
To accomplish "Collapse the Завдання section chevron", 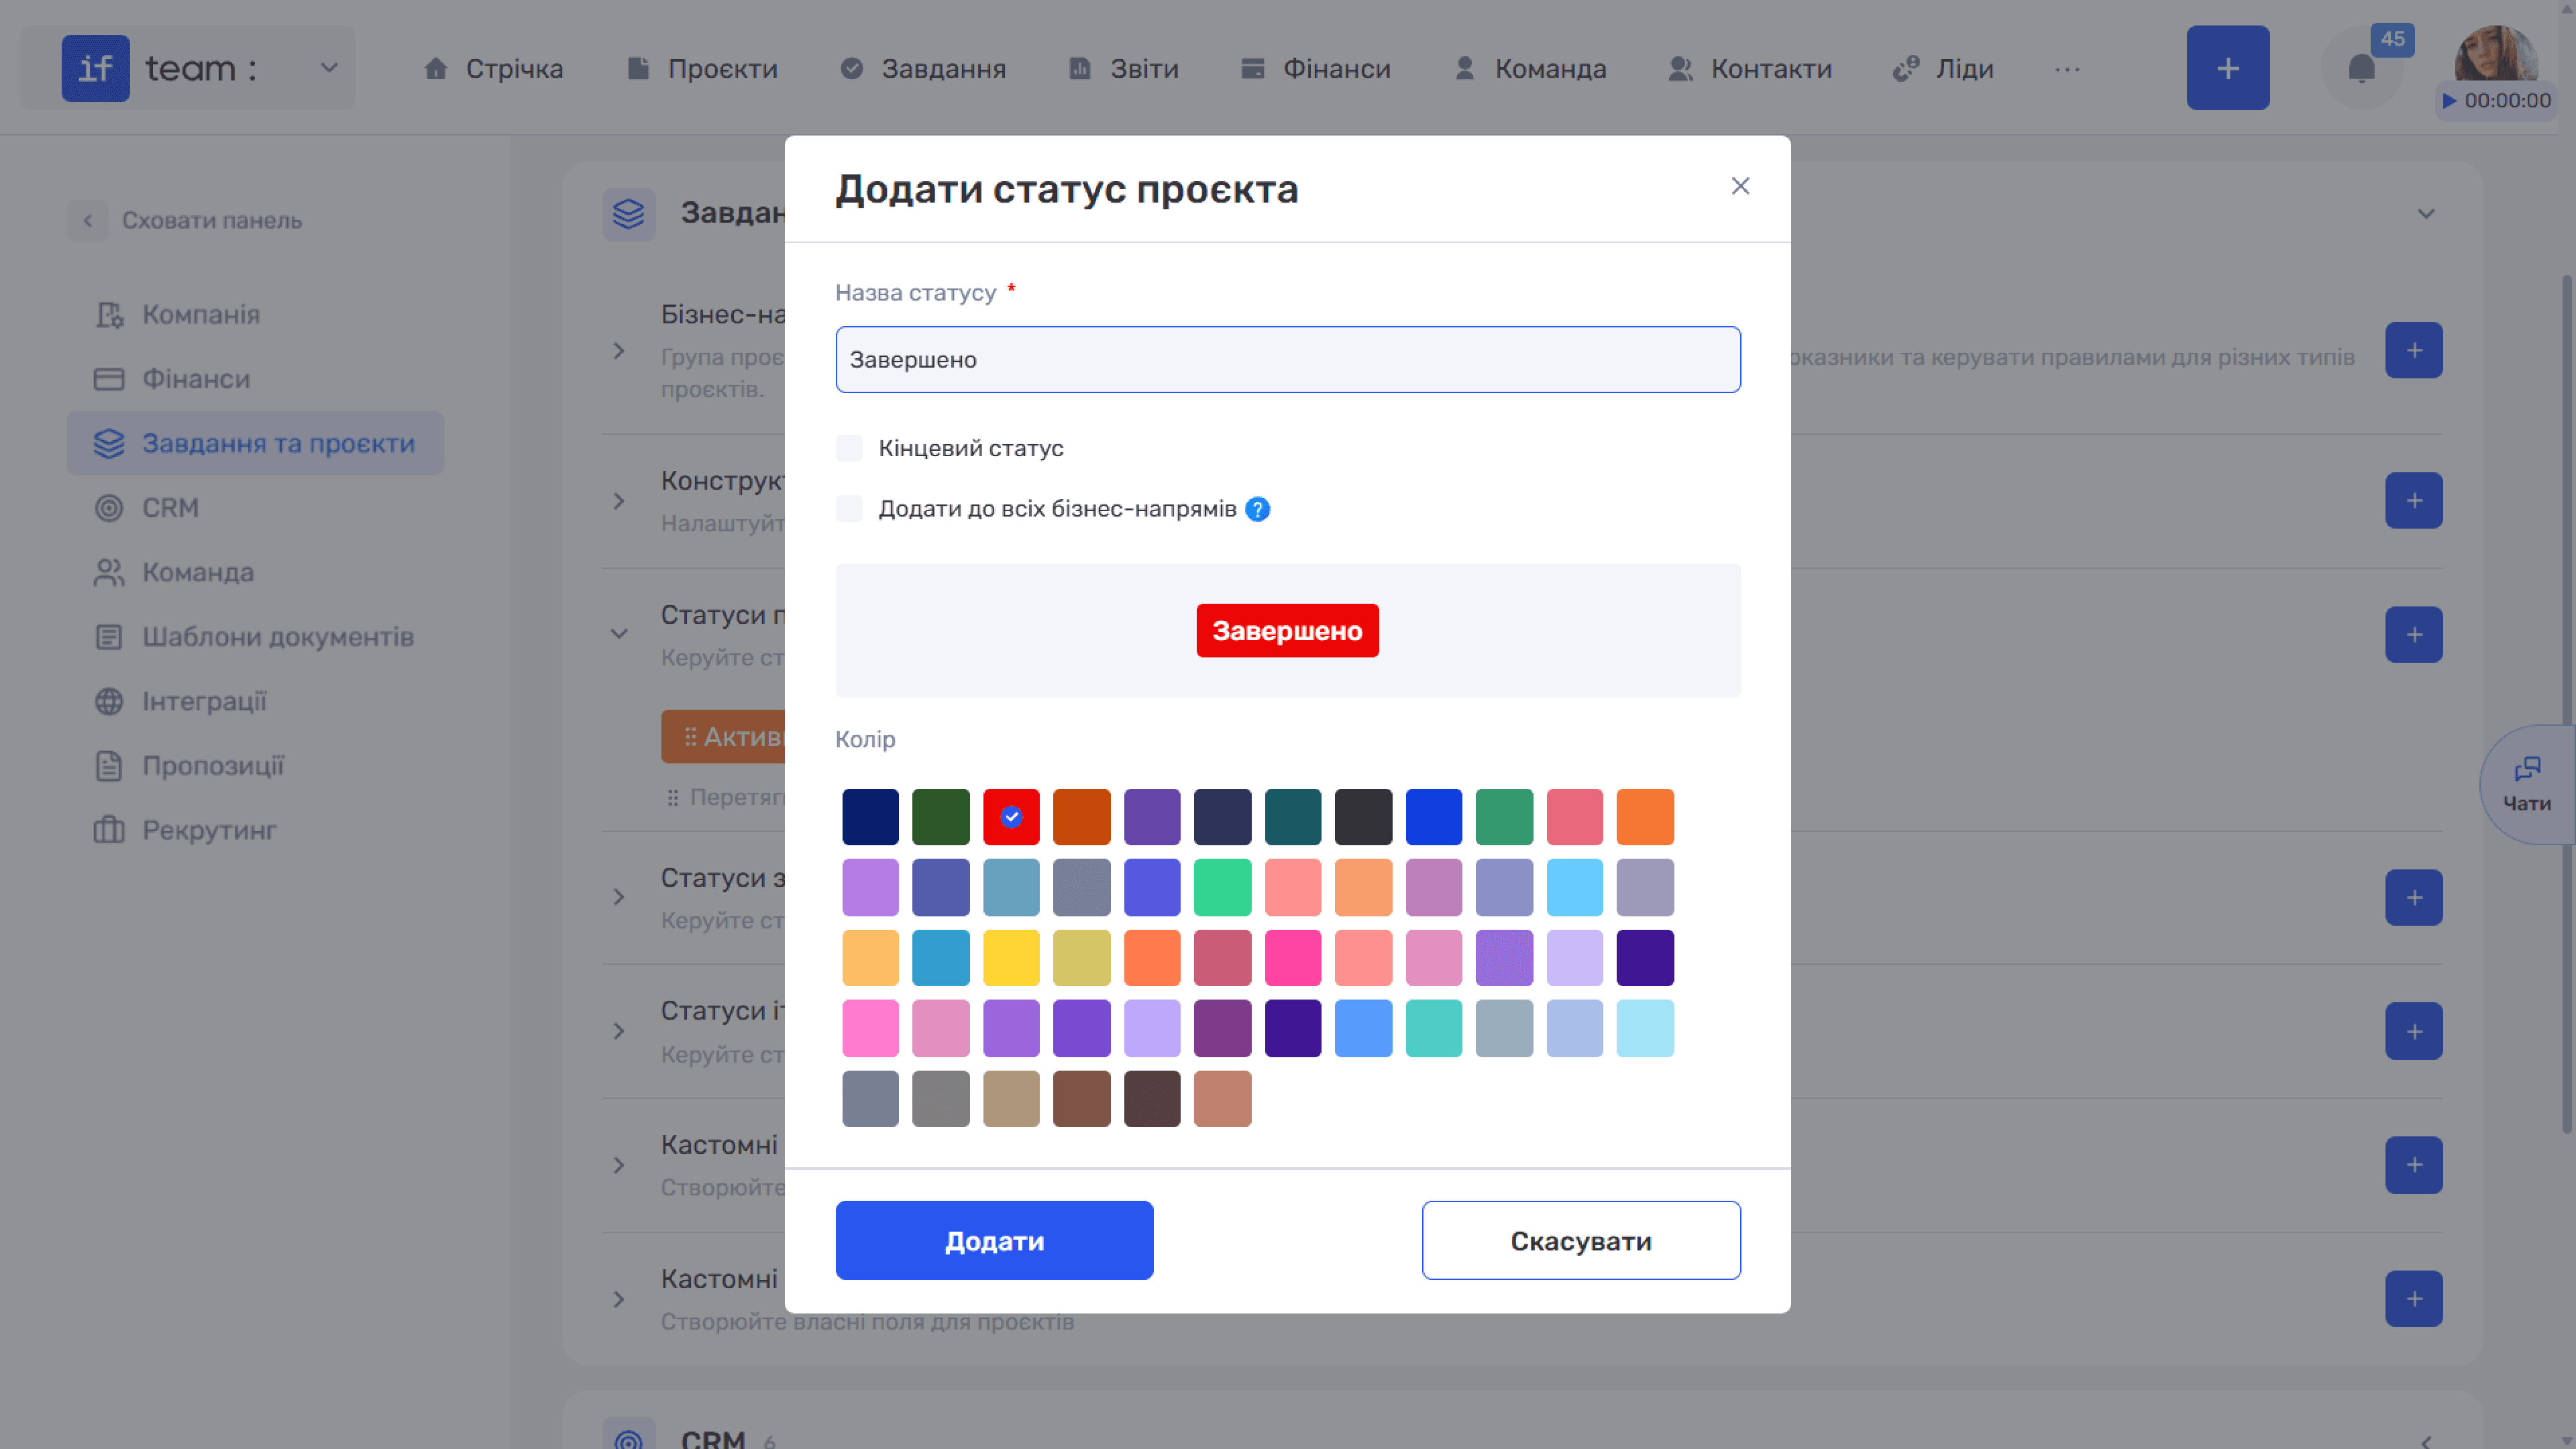I will tap(2426, 214).
